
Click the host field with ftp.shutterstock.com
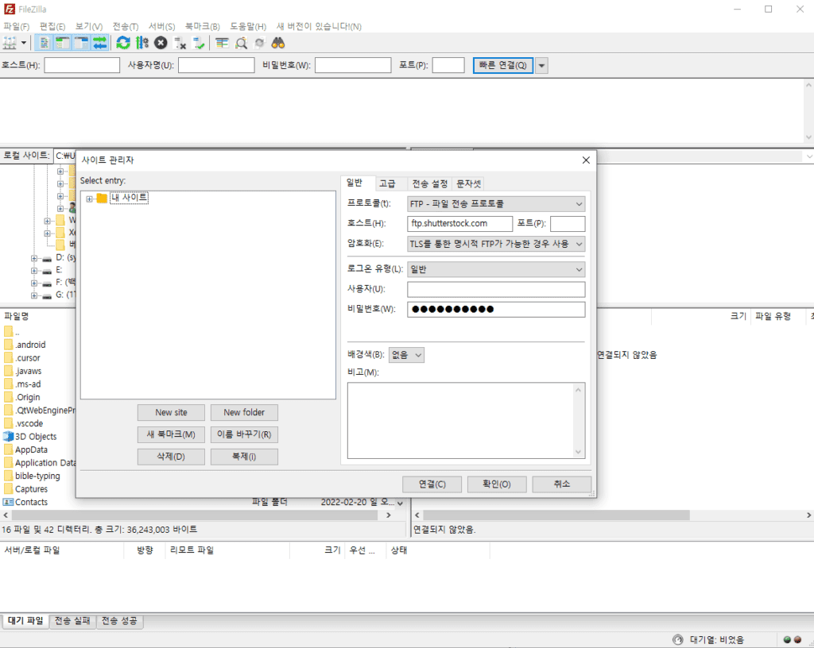(x=459, y=223)
